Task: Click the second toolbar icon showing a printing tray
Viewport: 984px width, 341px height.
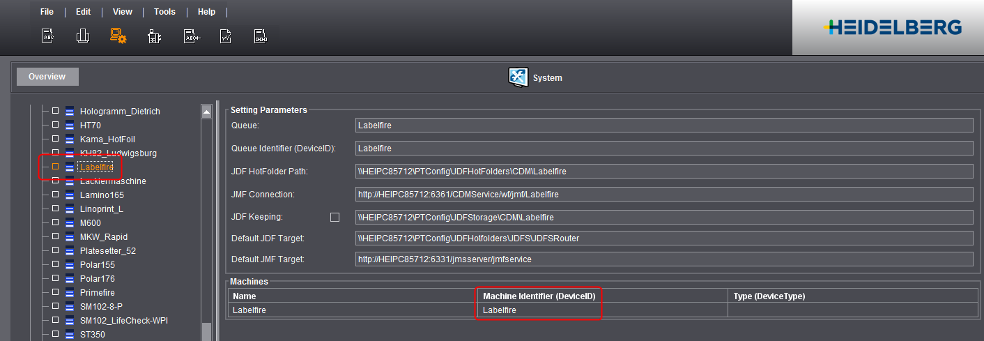Action: [83, 37]
